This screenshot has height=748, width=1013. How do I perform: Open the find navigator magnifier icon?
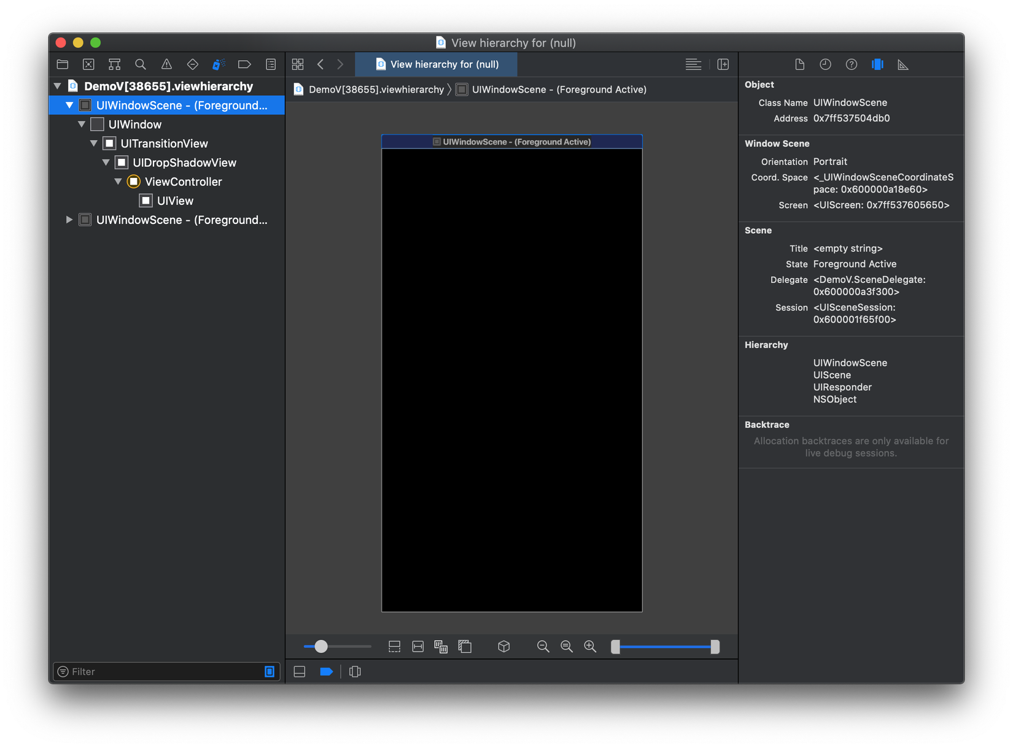pyautogui.click(x=141, y=64)
